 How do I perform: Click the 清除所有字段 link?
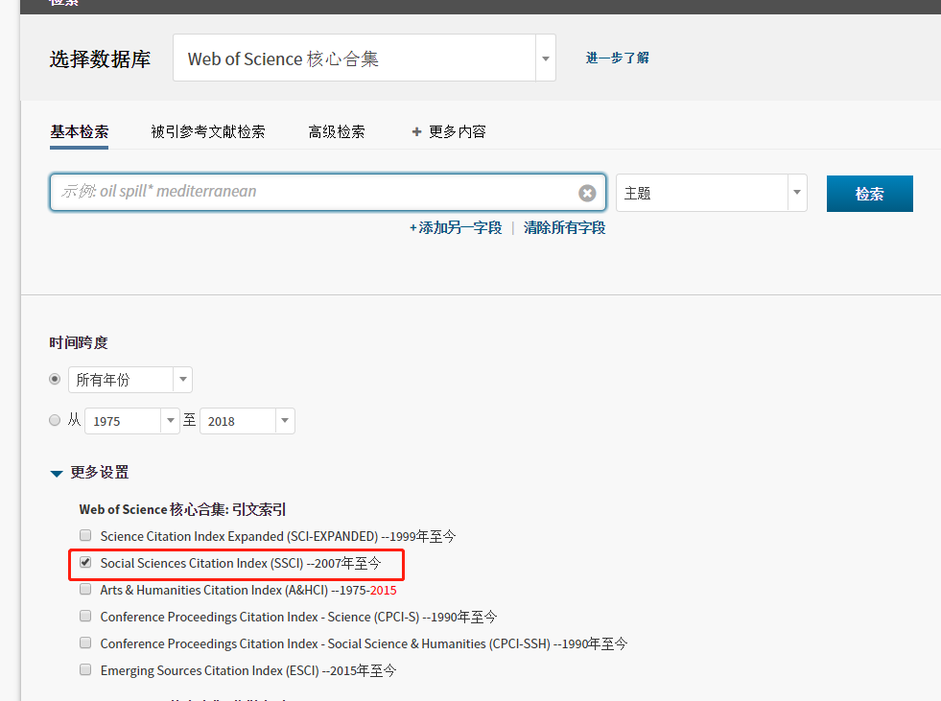pos(564,227)
